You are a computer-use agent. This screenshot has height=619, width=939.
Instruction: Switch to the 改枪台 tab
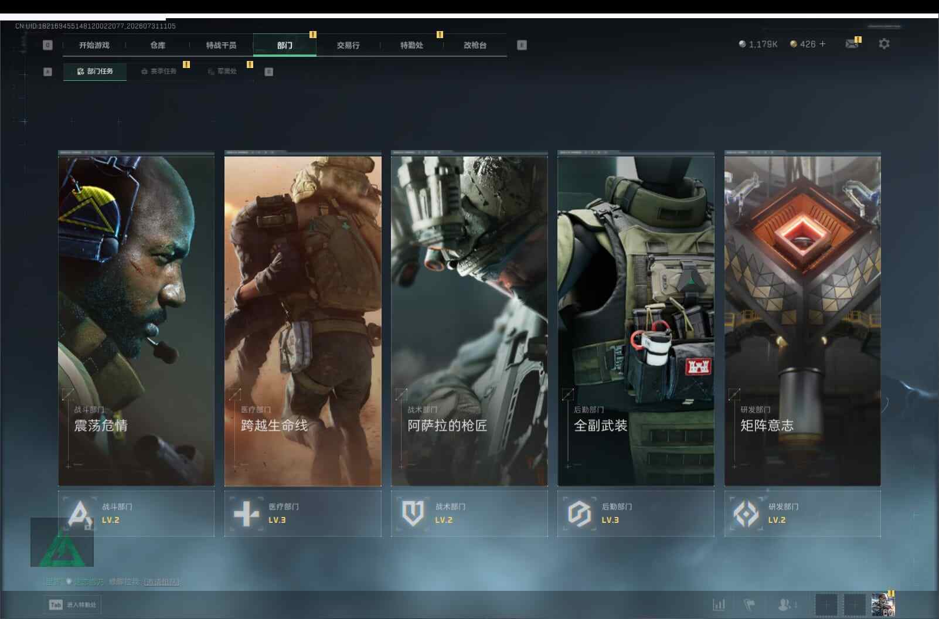point(475,45)
